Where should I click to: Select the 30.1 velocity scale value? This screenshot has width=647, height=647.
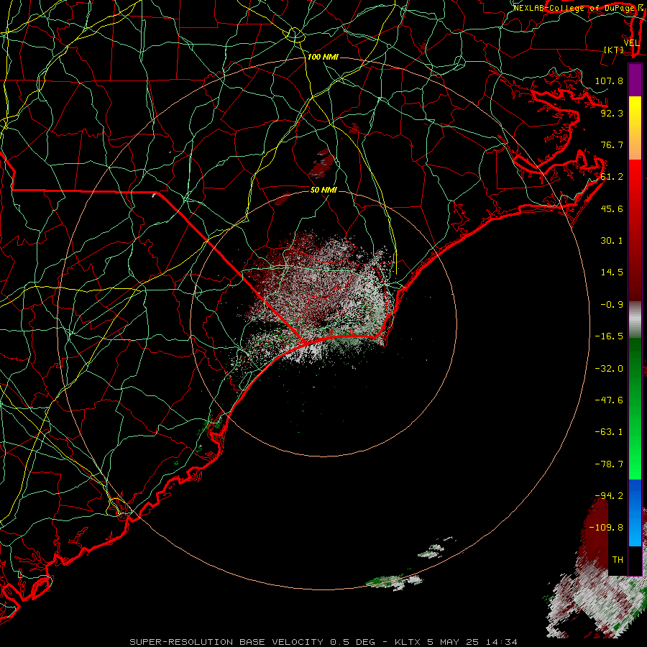click(612, 241)
